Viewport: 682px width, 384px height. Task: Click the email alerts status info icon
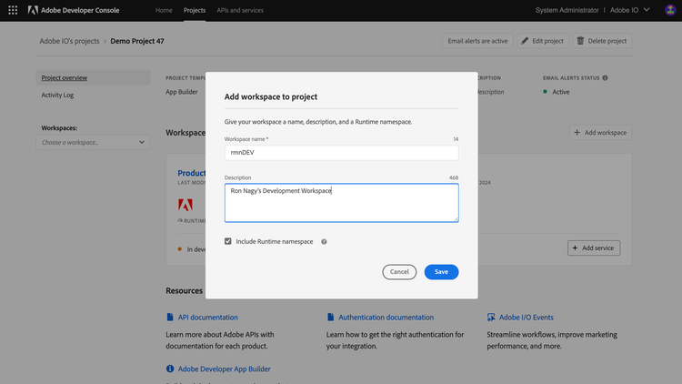point(605,78)
